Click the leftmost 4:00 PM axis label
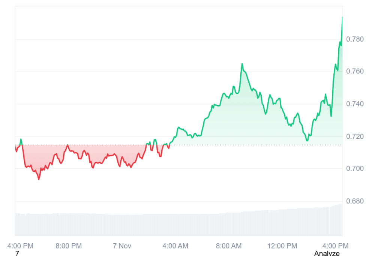Image resolution: width=384 pixels, height=256 pixels. 21,246
